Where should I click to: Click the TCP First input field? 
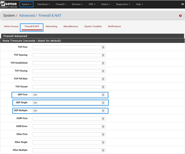[69, 47]
